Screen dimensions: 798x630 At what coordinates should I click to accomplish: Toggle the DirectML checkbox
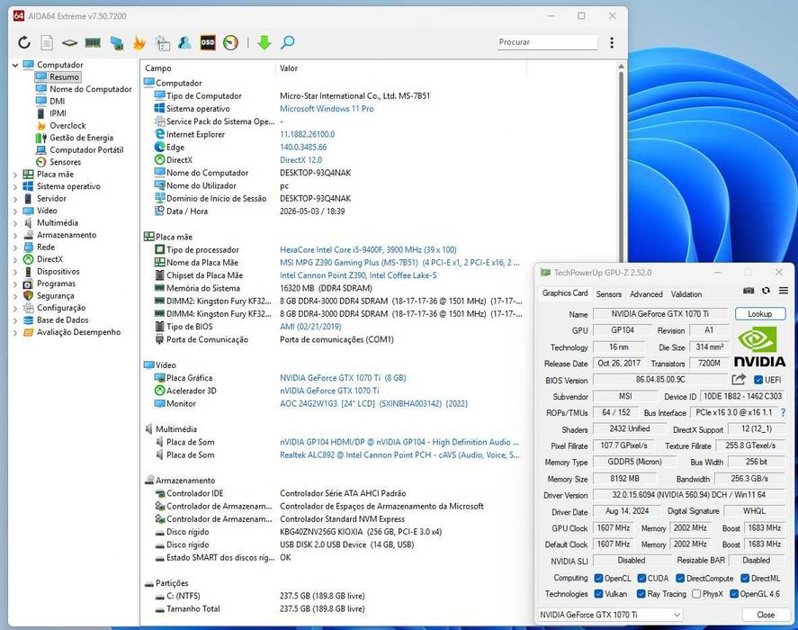(745, 578)
